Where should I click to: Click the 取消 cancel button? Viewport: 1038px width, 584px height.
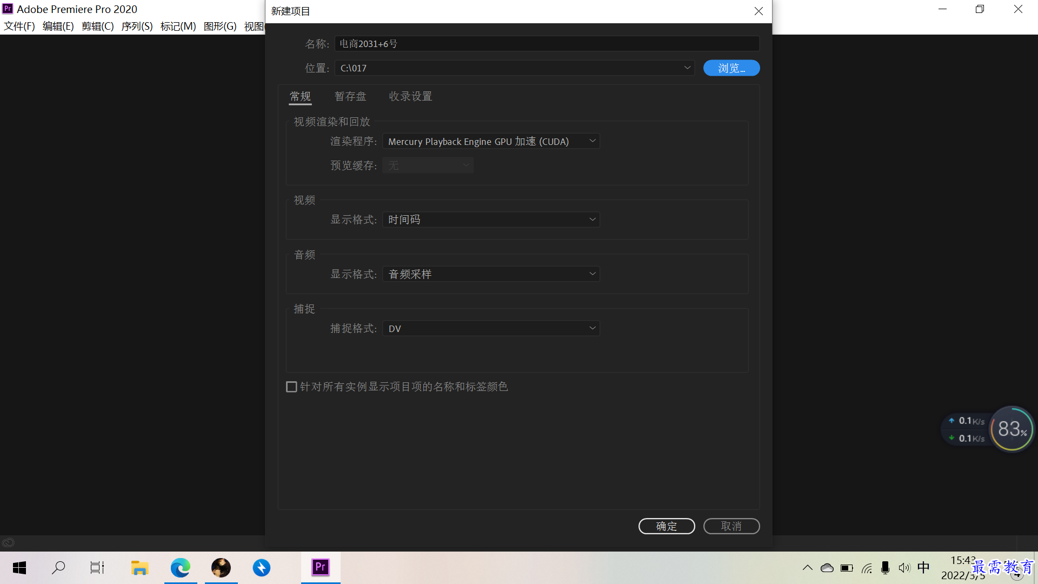click(x=731, y=526)
